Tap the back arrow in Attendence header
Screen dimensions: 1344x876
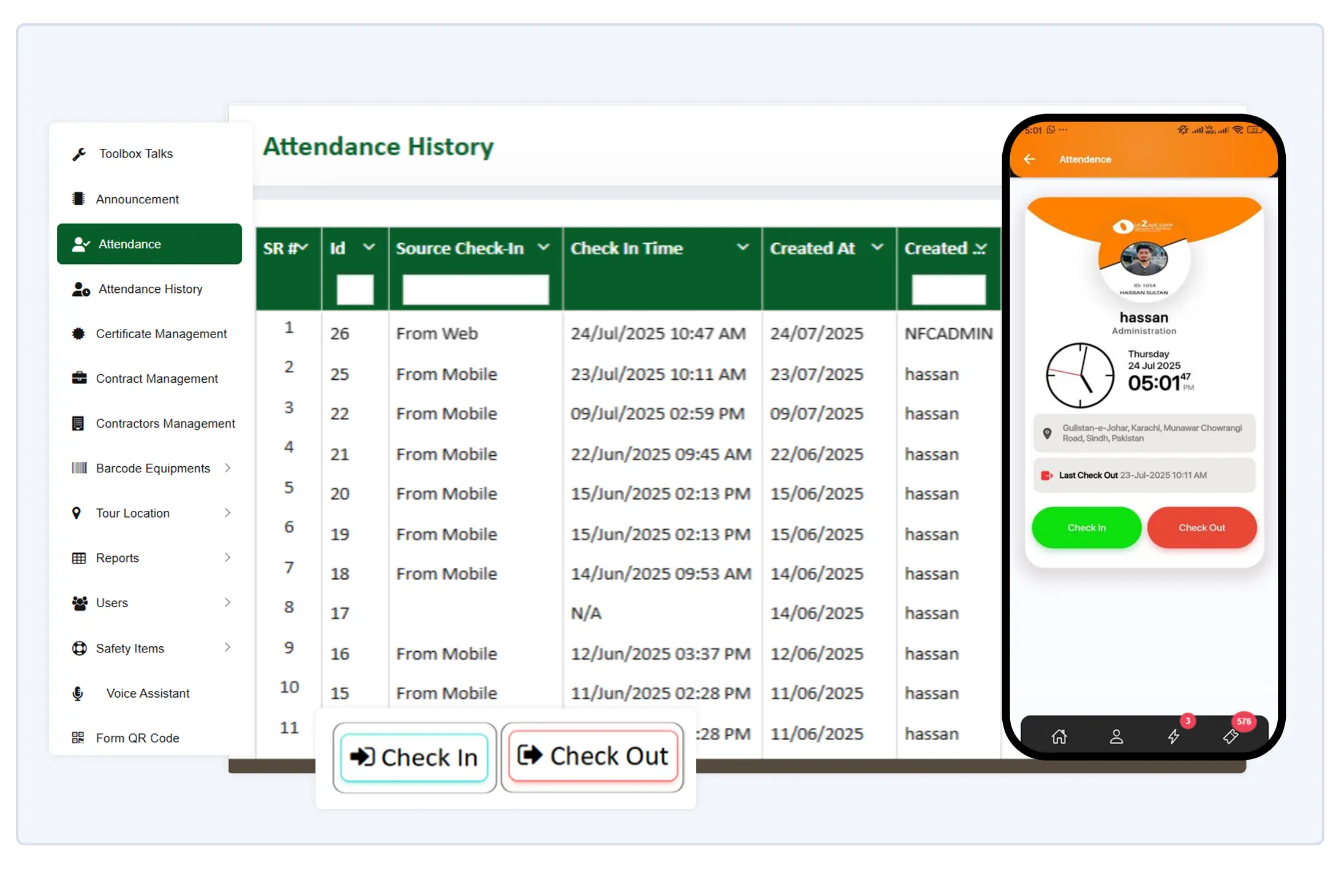pyautogui.click(x=1029, y=159)
